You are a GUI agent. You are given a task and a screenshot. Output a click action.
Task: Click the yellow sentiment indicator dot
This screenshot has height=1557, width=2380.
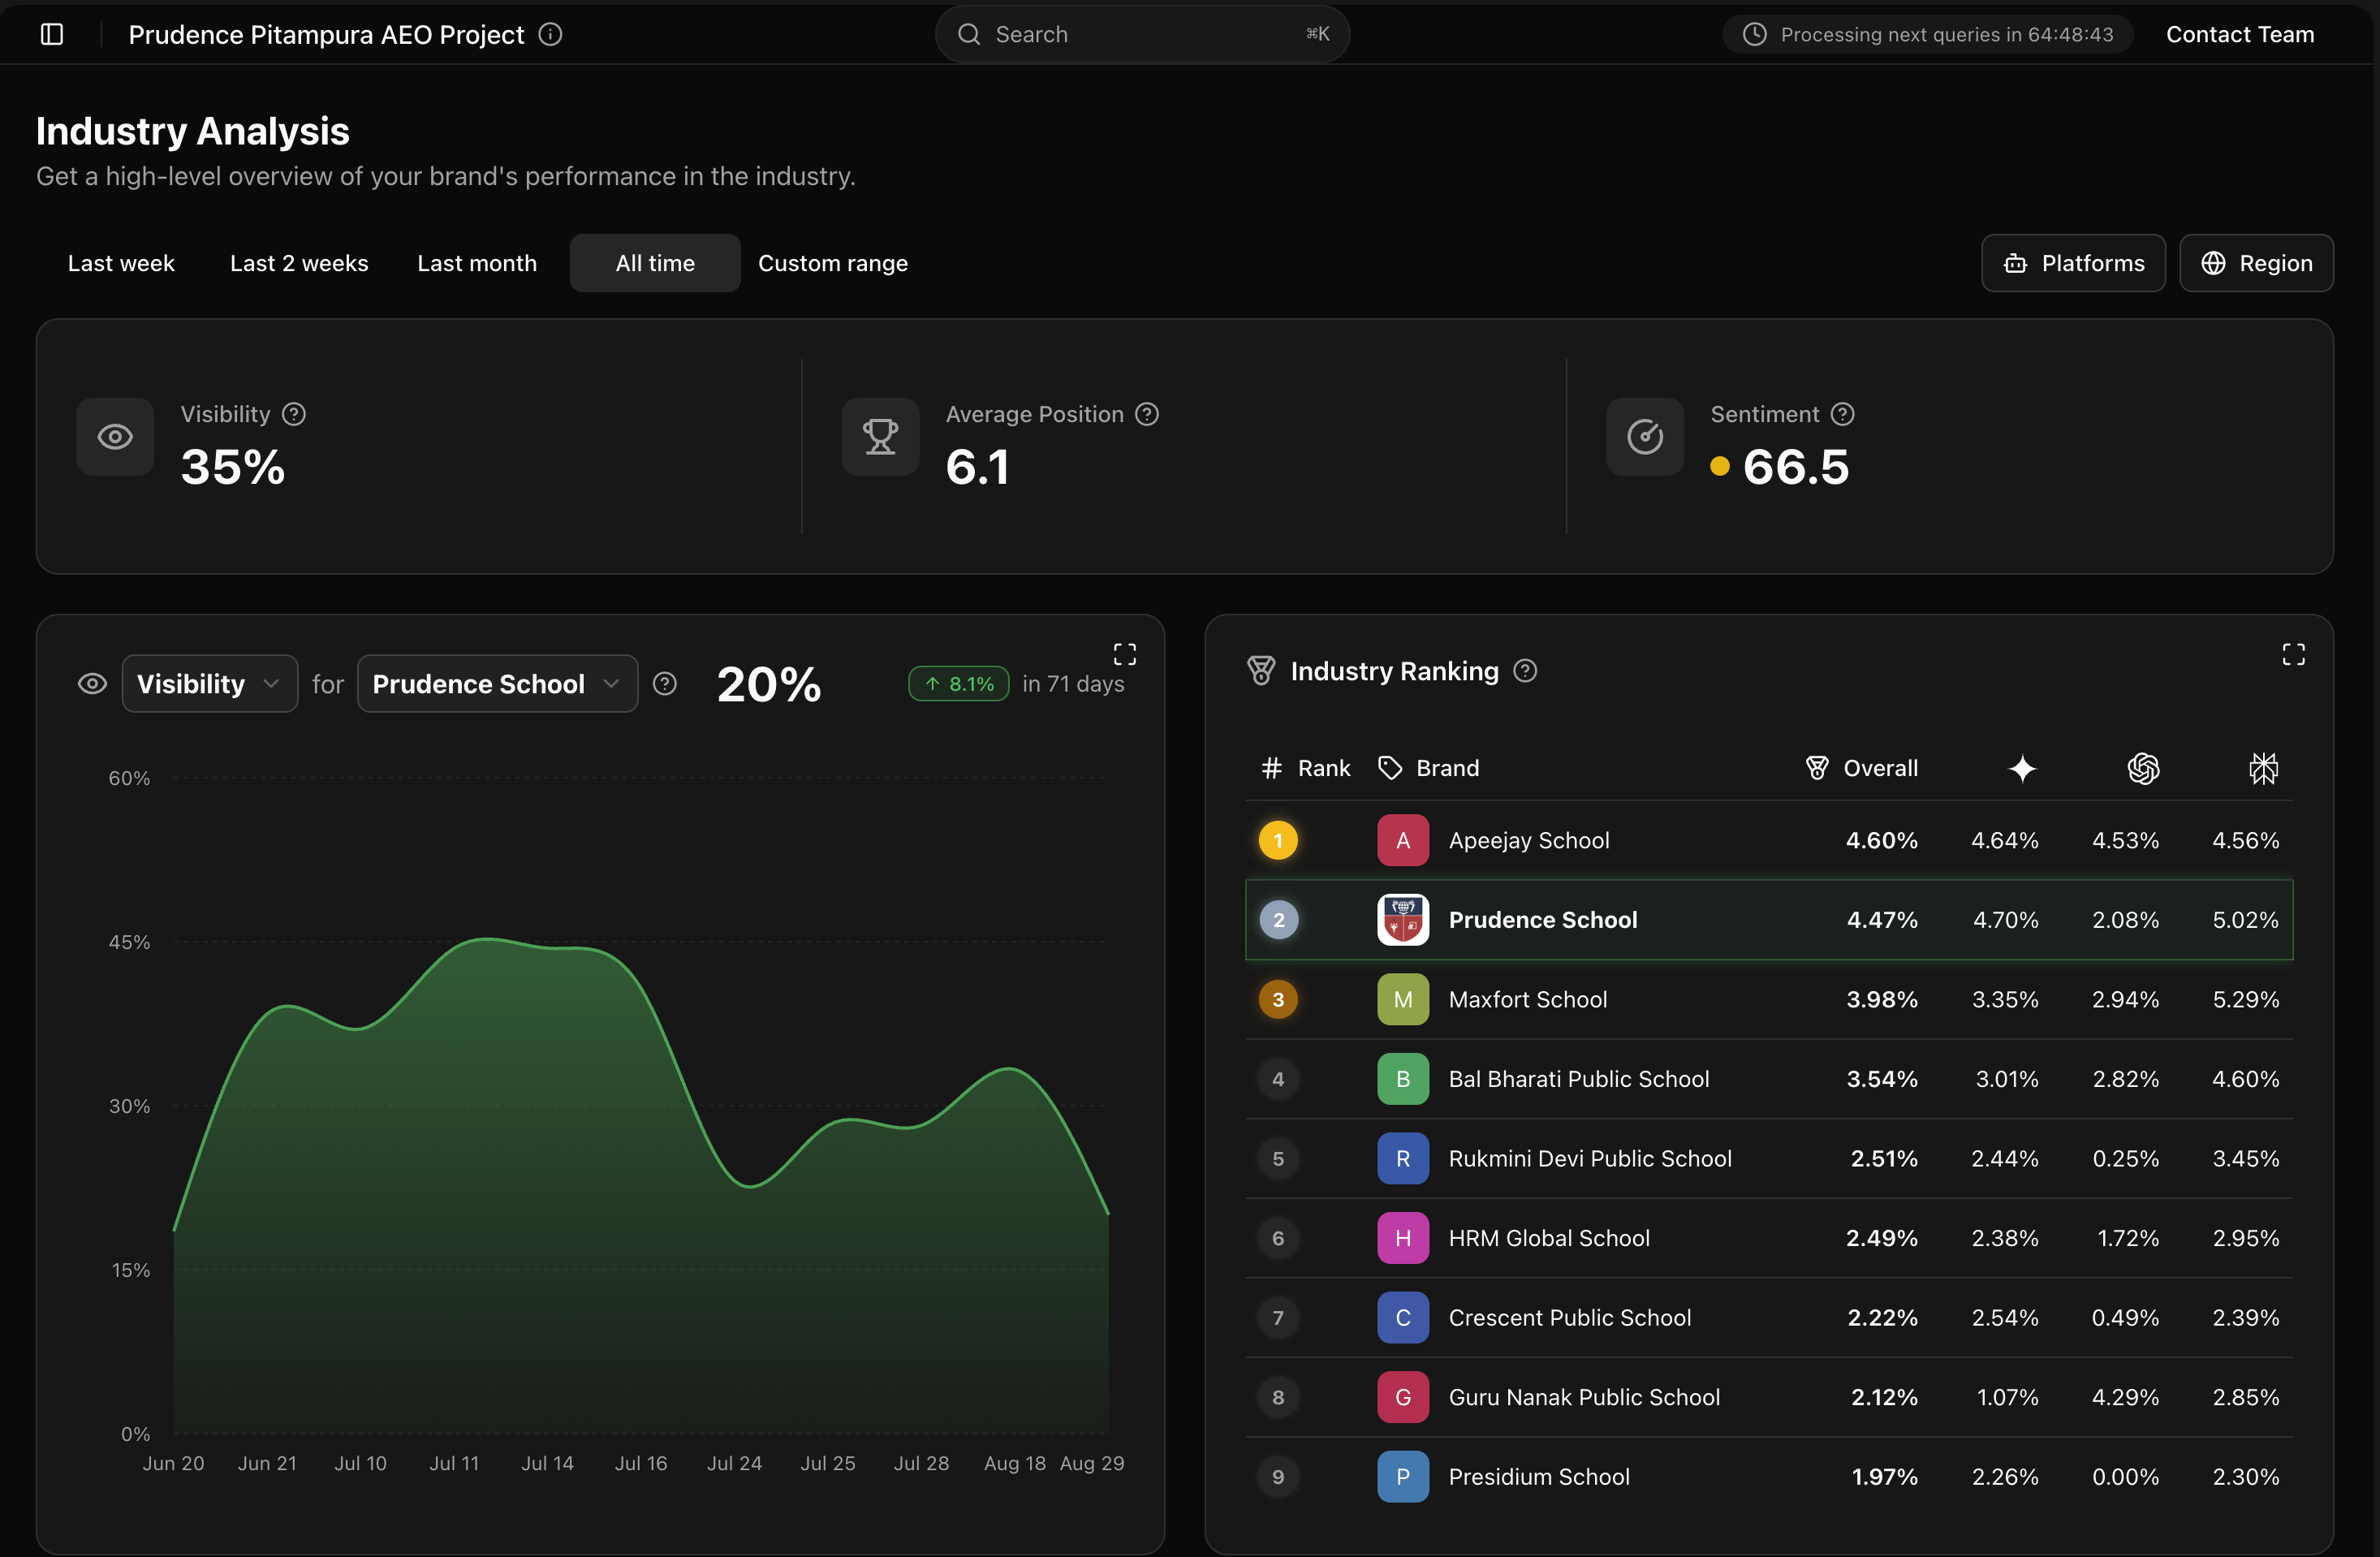tap(1720, 466)
